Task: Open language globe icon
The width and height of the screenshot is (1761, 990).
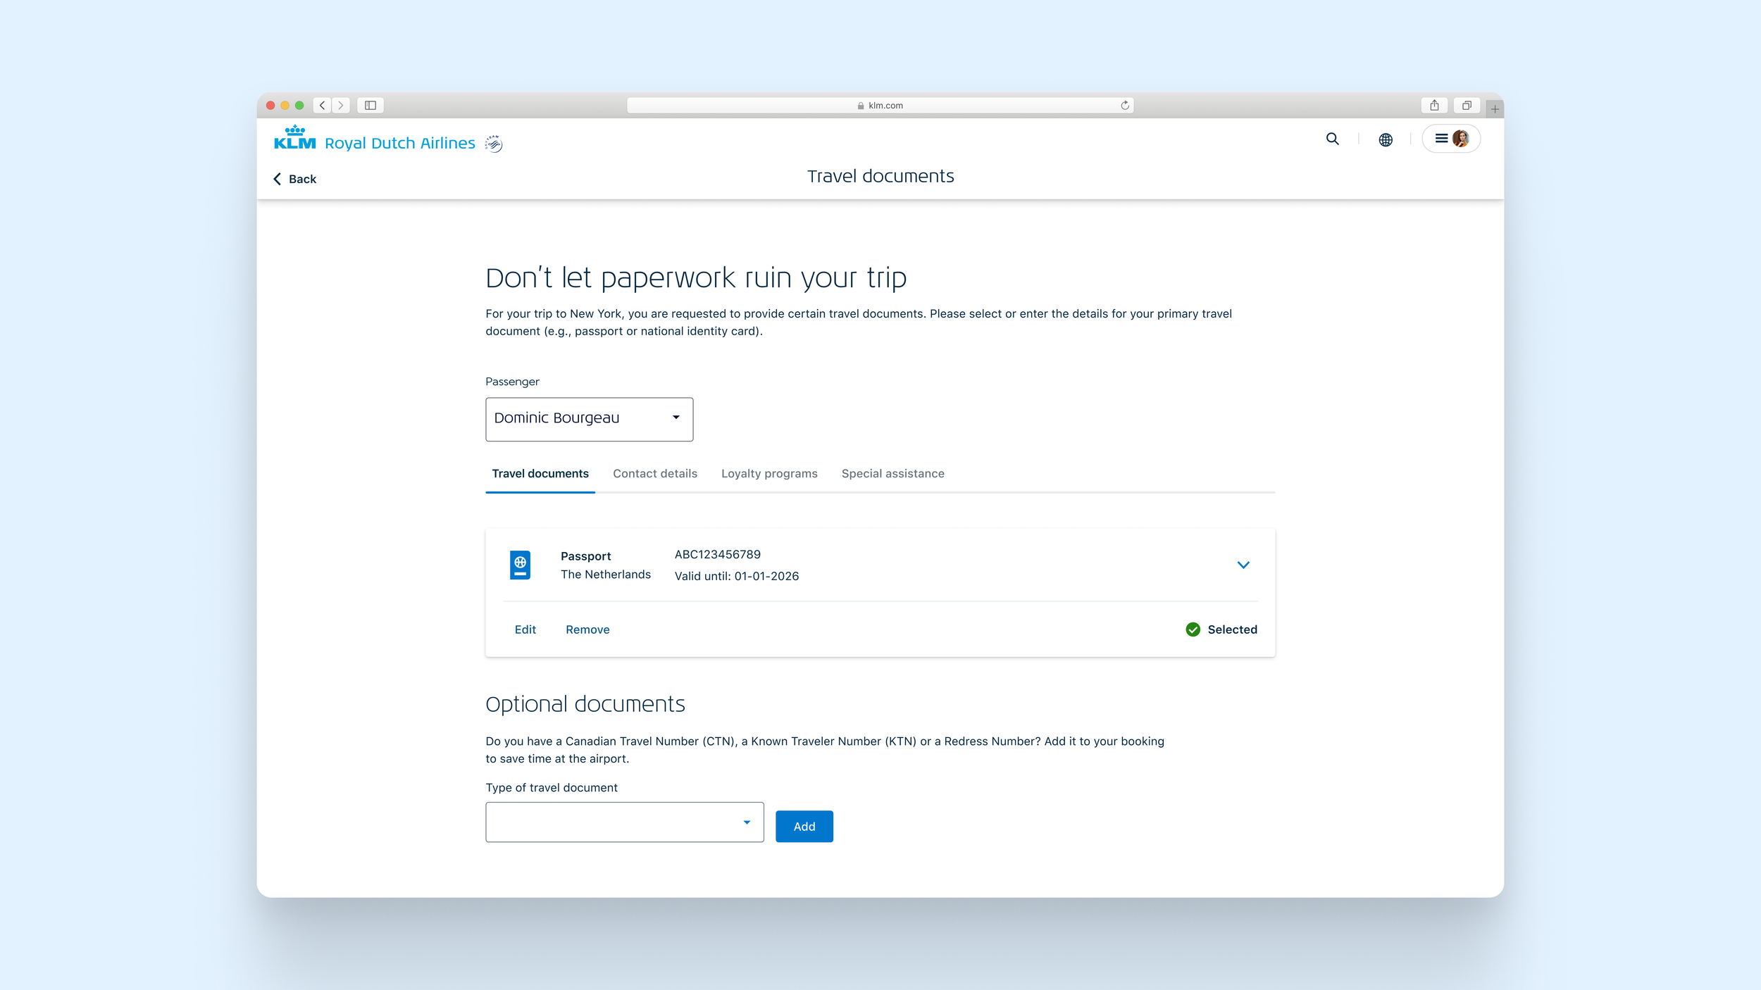Action: 1385,139
